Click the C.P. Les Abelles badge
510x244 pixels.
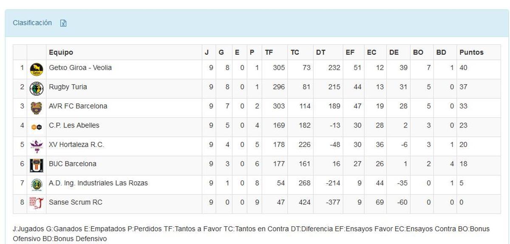pos(37,125)
